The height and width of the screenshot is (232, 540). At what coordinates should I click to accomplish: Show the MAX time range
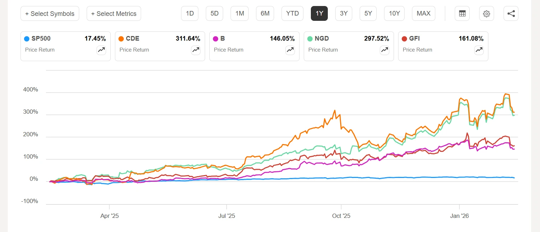tap(423, 13)
